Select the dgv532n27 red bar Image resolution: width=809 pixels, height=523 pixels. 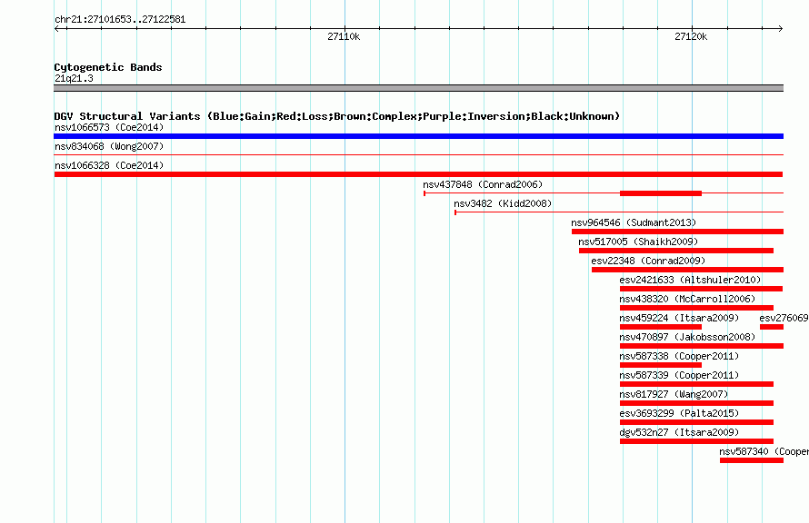pyautogui.click(x=696, y=441)
